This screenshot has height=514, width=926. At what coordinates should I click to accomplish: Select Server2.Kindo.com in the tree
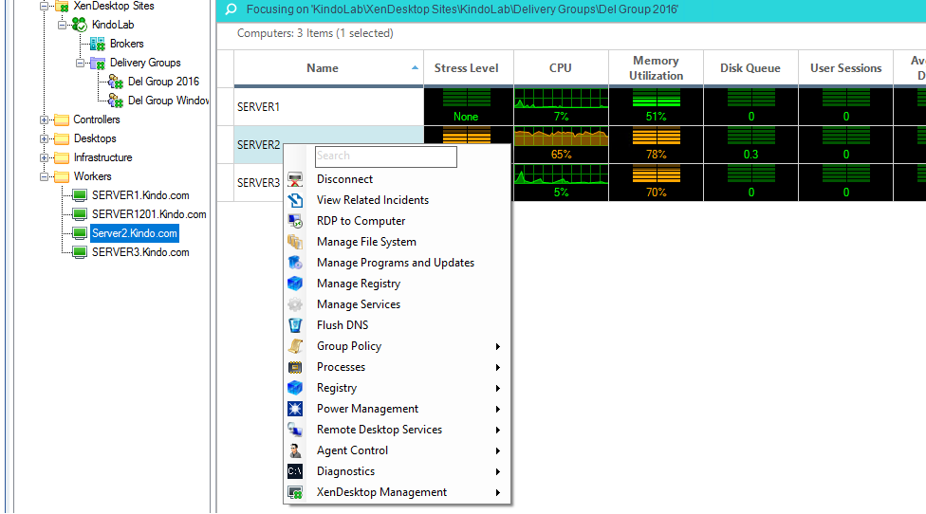[135, 233]
